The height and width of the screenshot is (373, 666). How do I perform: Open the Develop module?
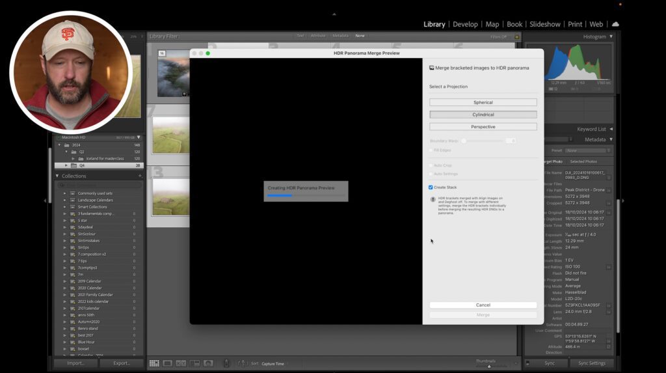[465, 24]
